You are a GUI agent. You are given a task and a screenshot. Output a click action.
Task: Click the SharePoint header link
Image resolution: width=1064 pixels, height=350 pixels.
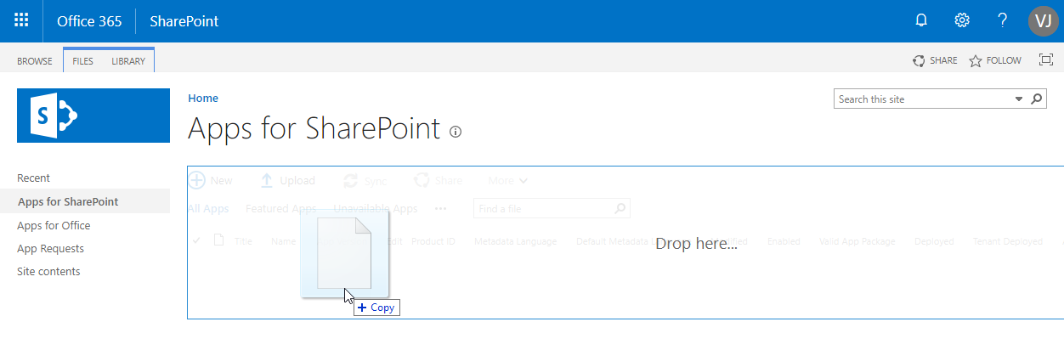tap(184, 21)
